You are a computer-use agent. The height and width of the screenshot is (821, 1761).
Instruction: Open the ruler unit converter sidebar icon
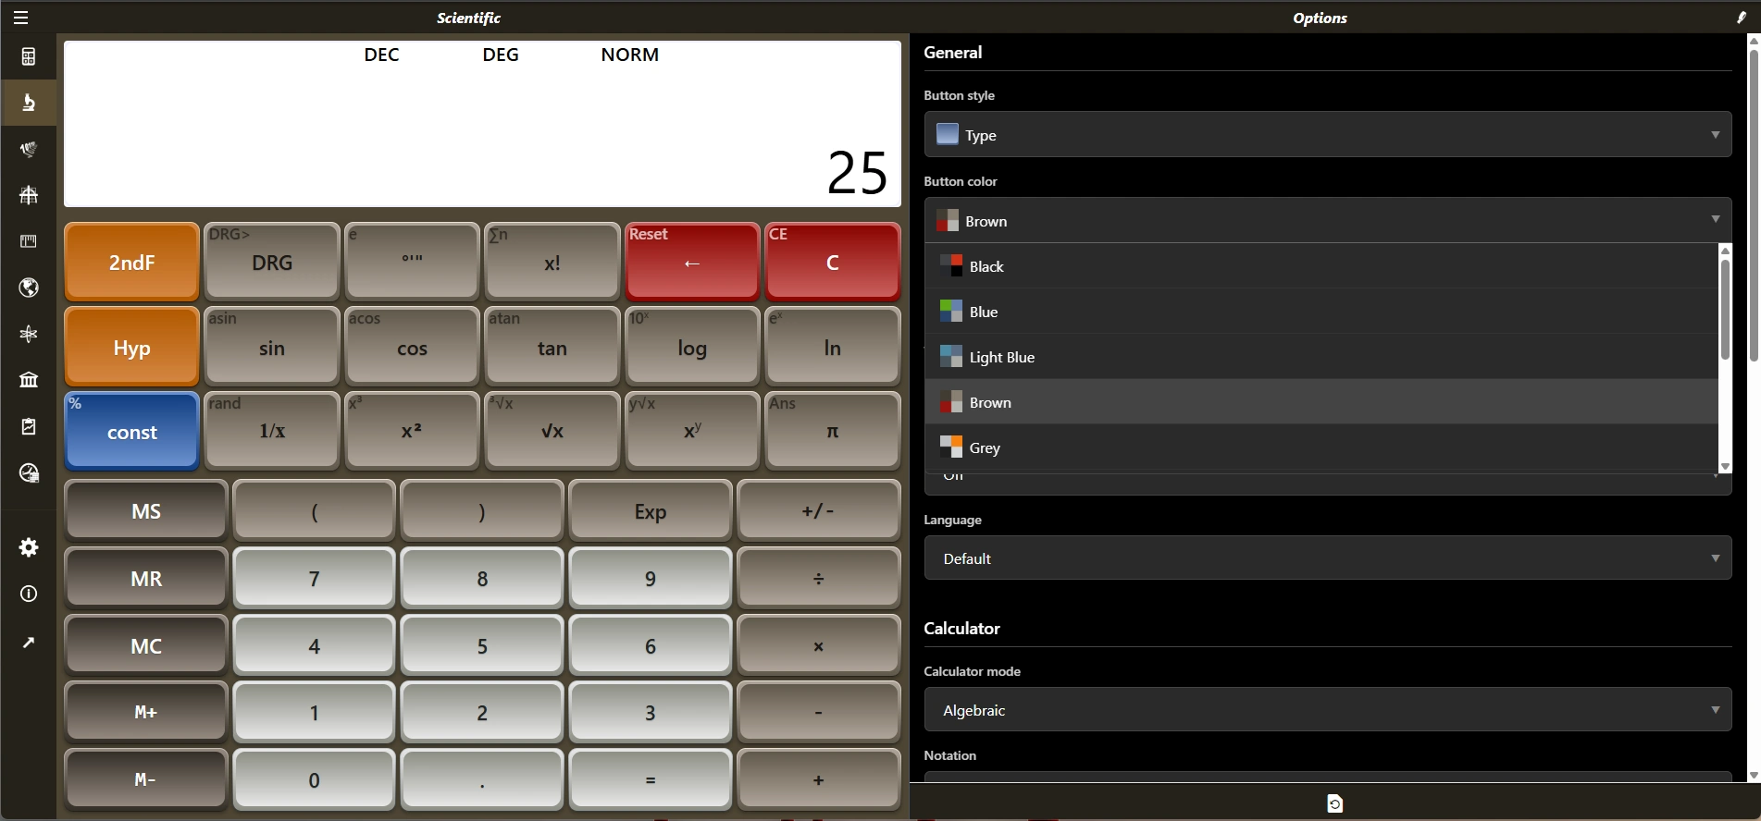click(x=29, y=241)
